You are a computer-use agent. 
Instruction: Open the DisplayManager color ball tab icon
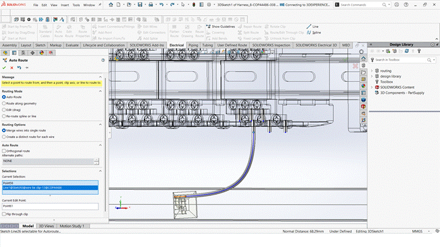pos(42,53)
